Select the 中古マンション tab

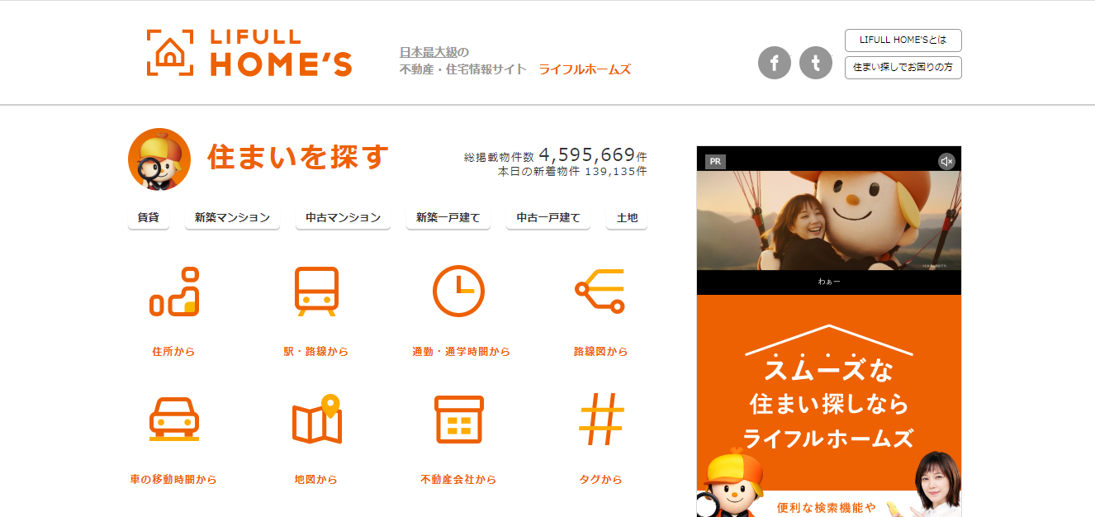pos(343,218)
